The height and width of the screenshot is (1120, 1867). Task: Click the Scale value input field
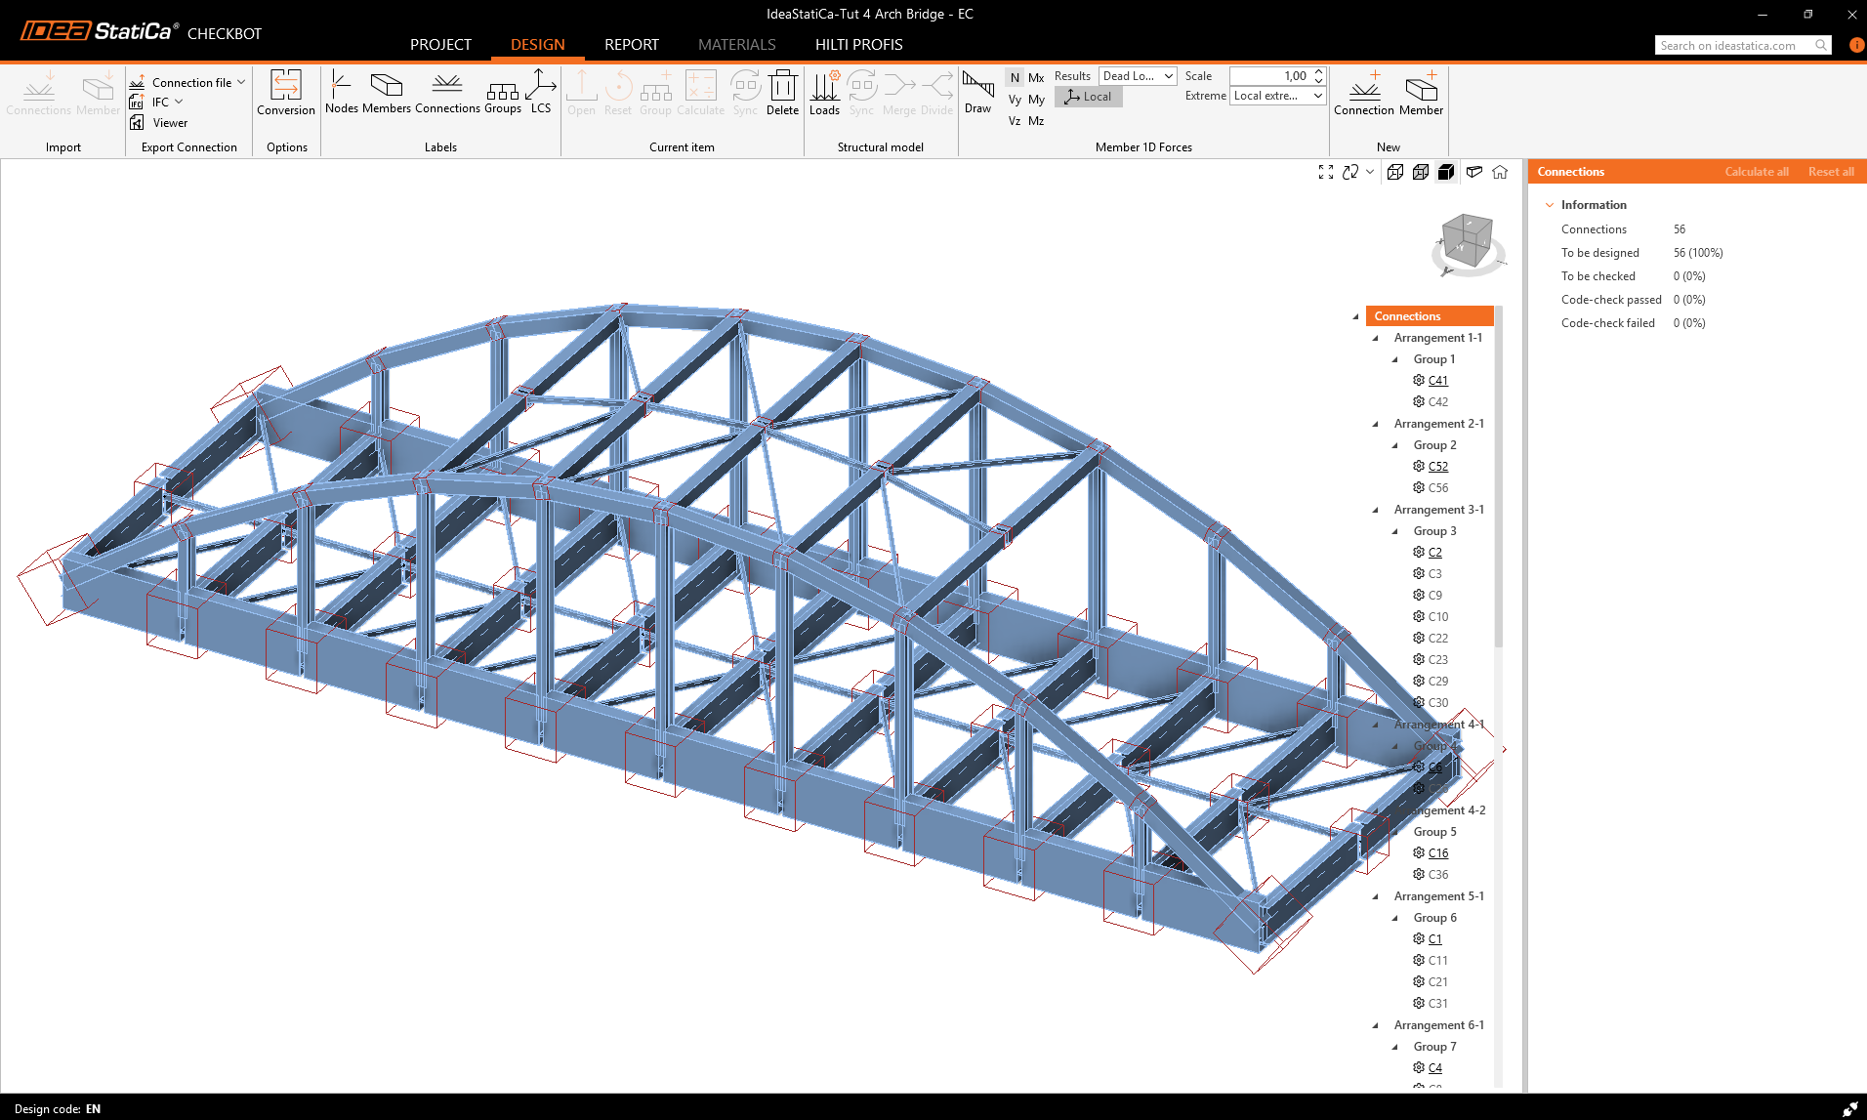(1269, 76)
